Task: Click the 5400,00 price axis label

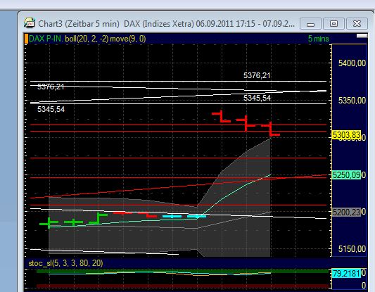Action: (352, 63)
